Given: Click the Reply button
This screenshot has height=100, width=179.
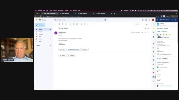Looking at the screenshot, I should click(62, 56).
